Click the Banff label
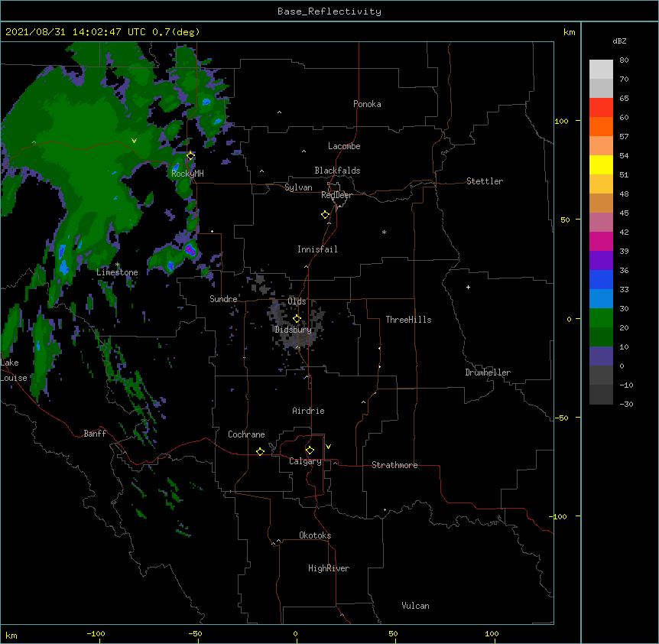 point(95,434)
